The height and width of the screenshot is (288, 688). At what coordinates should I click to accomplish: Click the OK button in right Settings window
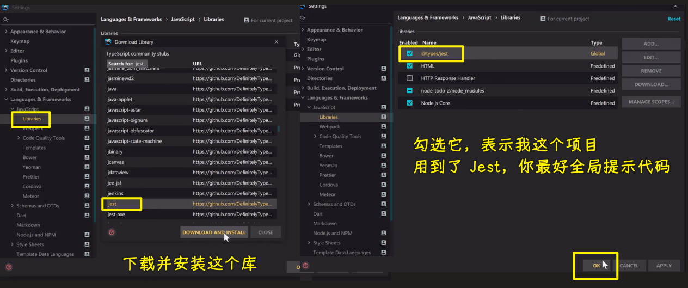597,266
